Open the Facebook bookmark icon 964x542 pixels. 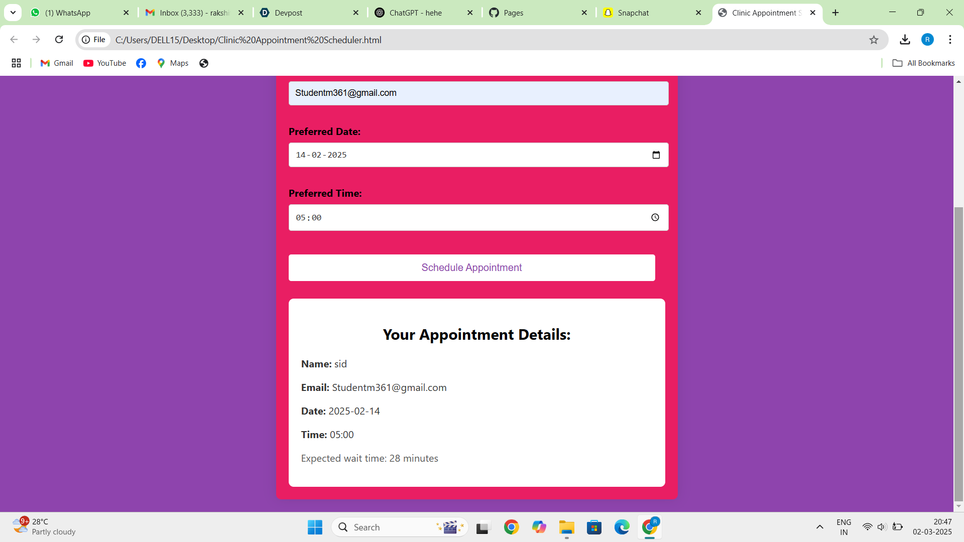point(141,63)
